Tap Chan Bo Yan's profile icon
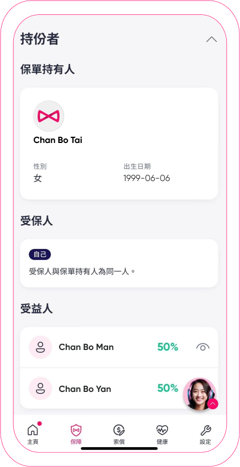 click(40, 389)
